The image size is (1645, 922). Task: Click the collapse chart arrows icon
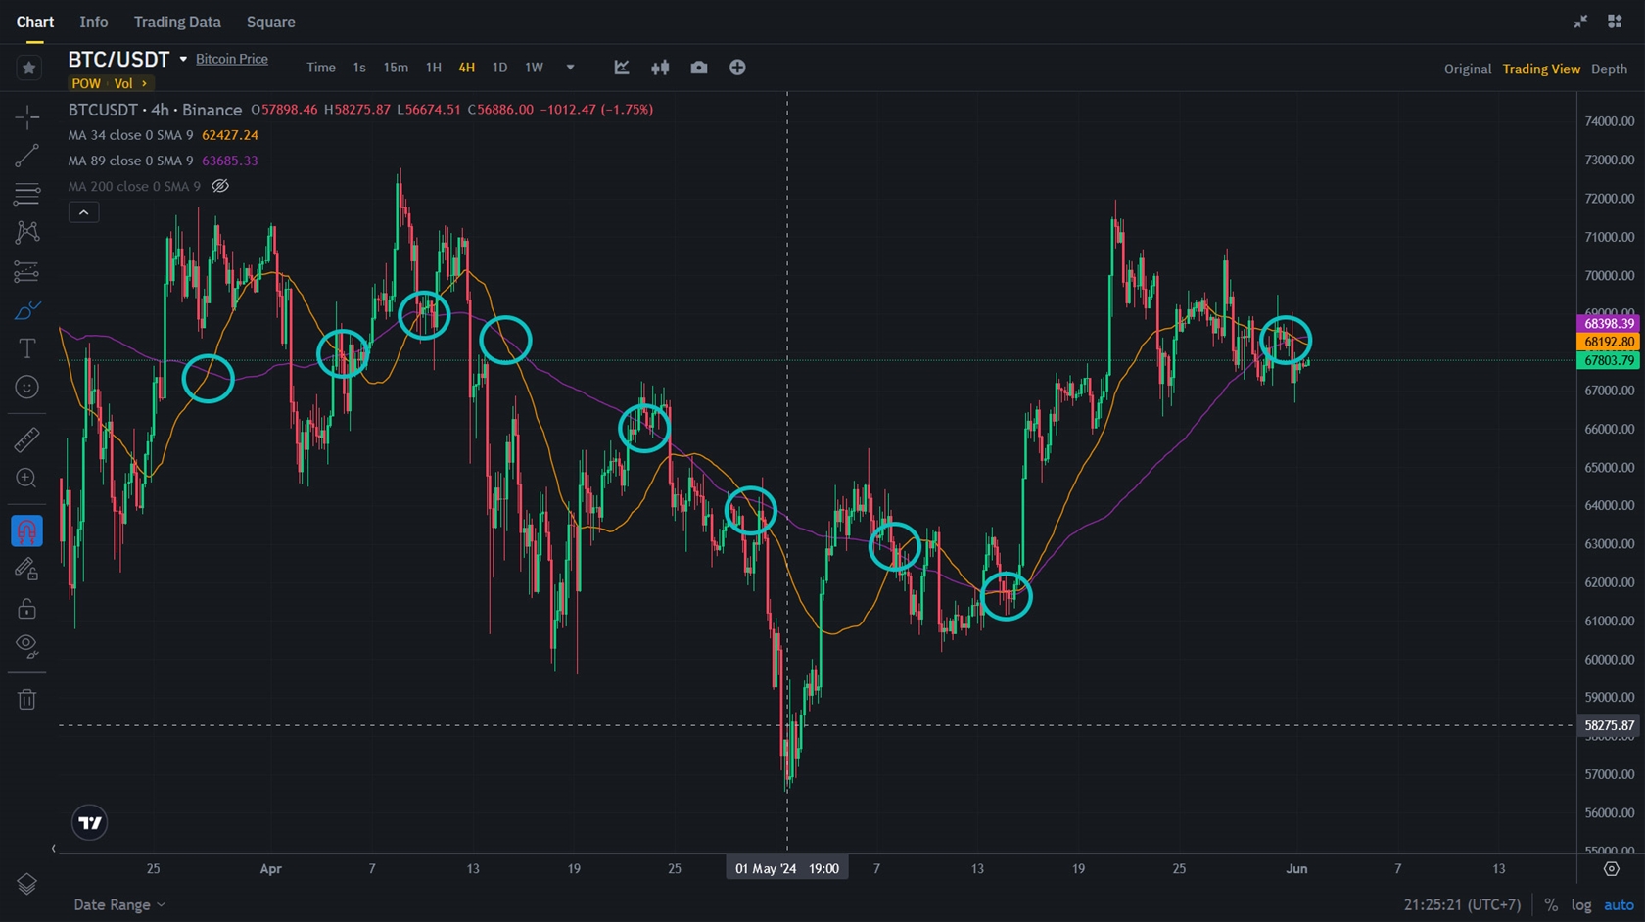1580,22
